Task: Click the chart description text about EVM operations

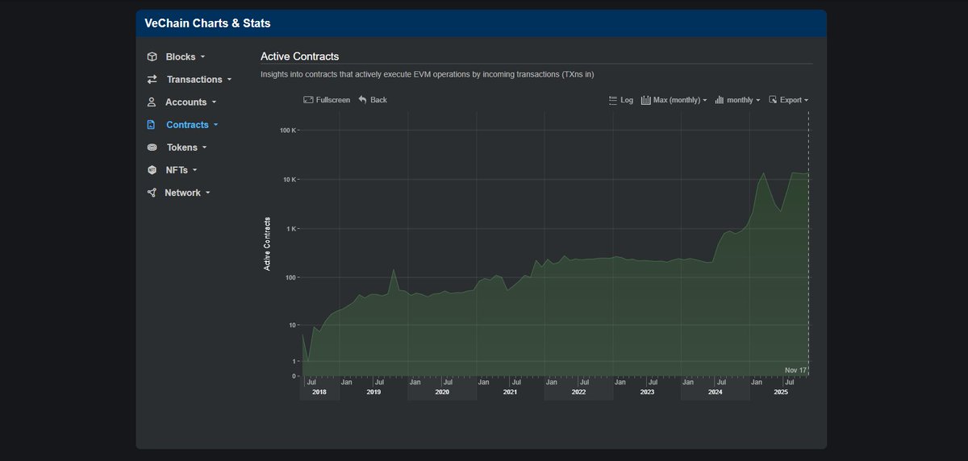Action: [428, 74]
